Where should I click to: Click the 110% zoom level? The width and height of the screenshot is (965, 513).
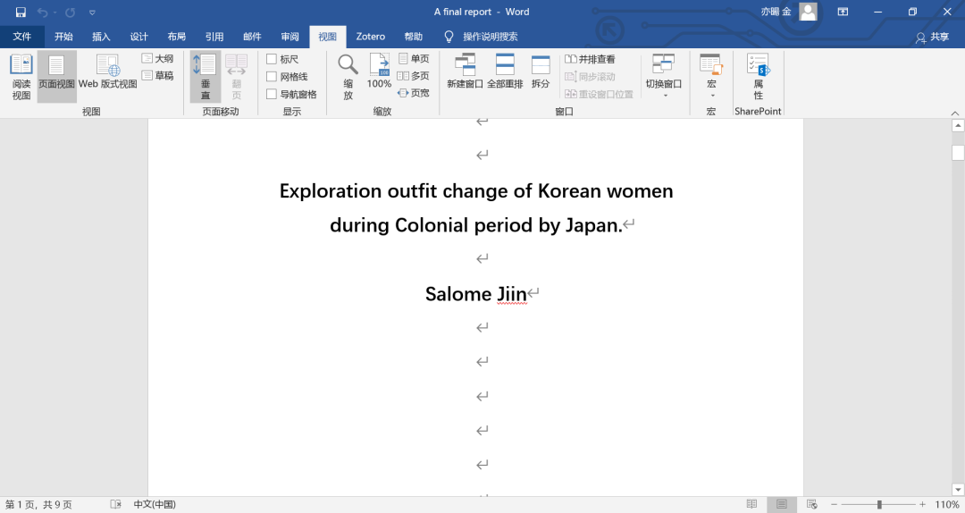[947, 504]
